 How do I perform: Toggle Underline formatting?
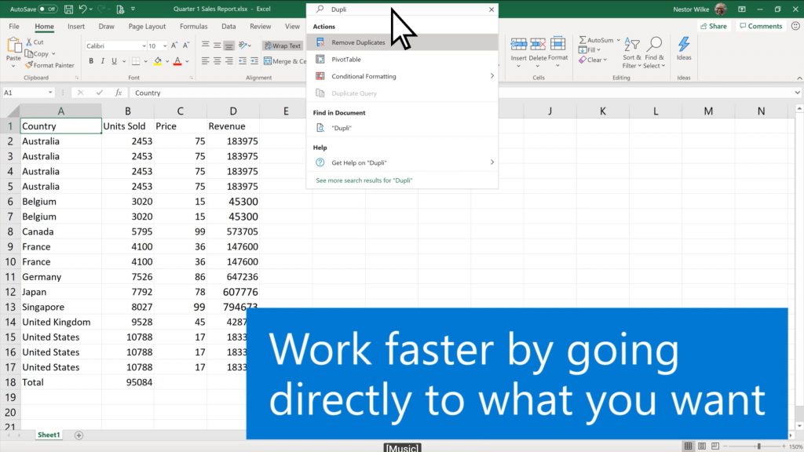[x=114, y=61]
